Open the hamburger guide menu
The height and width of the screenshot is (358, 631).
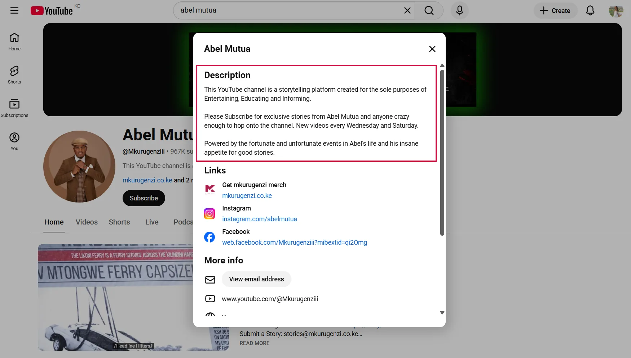pyautogui.click(x=14, y=10)
